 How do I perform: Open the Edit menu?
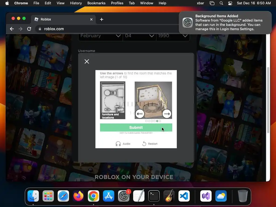click(48, 3)
